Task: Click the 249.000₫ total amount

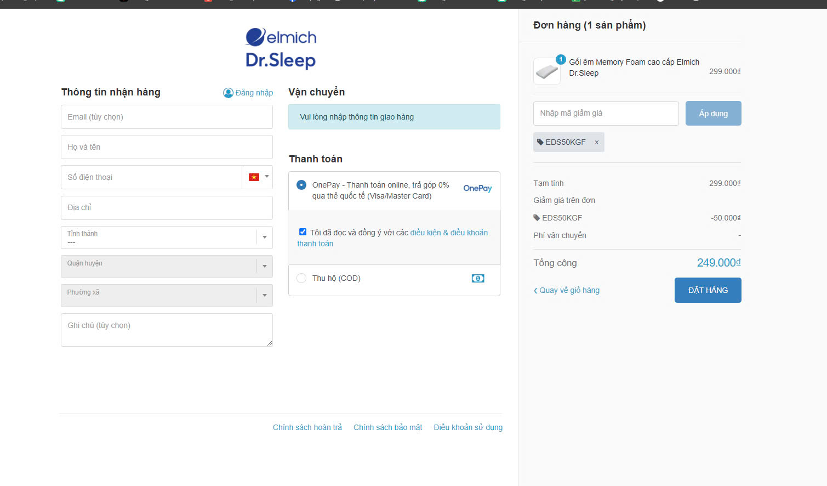Action: [x=718, y=263]
